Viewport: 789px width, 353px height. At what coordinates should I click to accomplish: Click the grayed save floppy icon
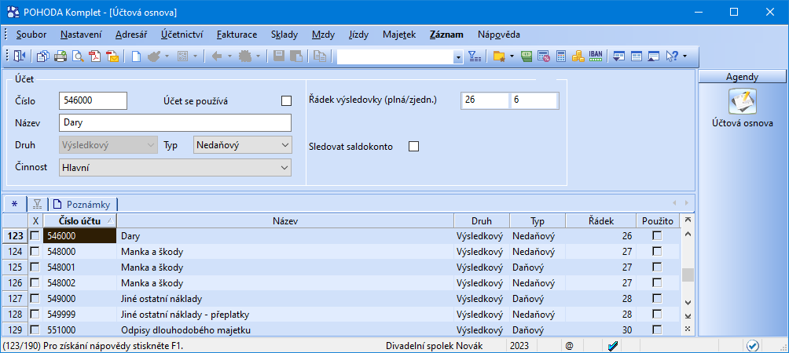pyautogui.click(x=278, y=56)
